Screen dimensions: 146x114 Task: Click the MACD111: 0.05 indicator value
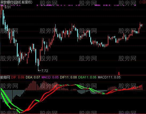click(x=109, y=77)
